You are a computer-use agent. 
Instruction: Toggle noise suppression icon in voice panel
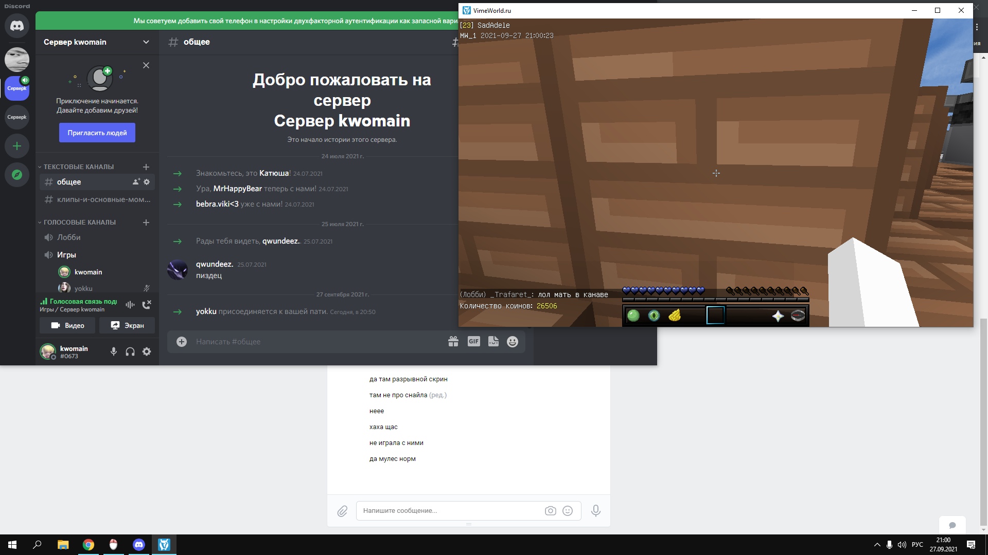click(x=130, y=305)
